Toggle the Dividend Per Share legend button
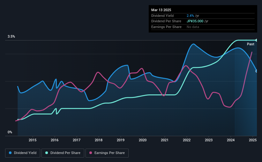 [x=63, y=153]
